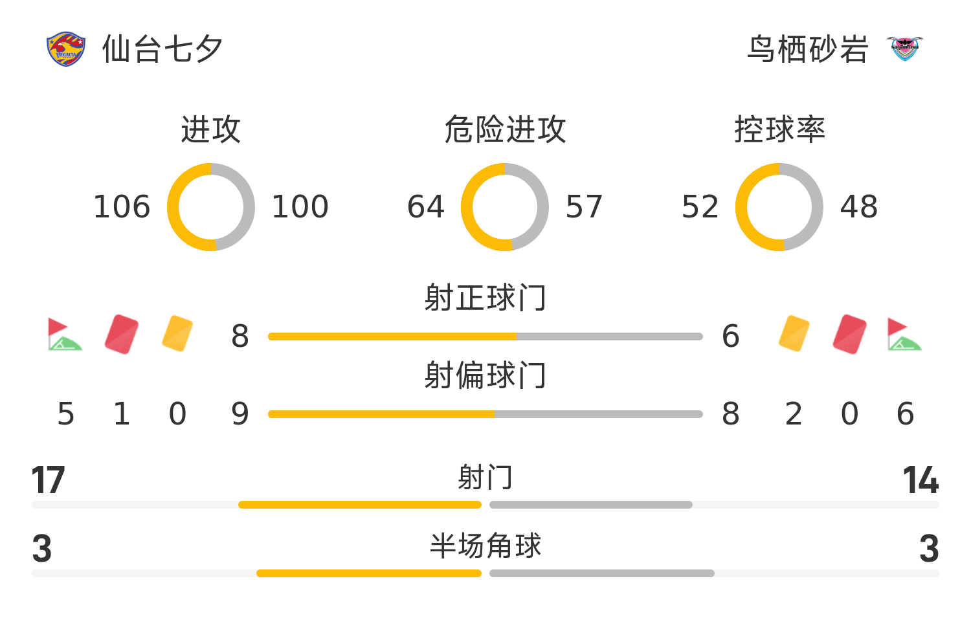Select the 半场角球 stat label
The image size is (971, 629).
pos(485,546)
